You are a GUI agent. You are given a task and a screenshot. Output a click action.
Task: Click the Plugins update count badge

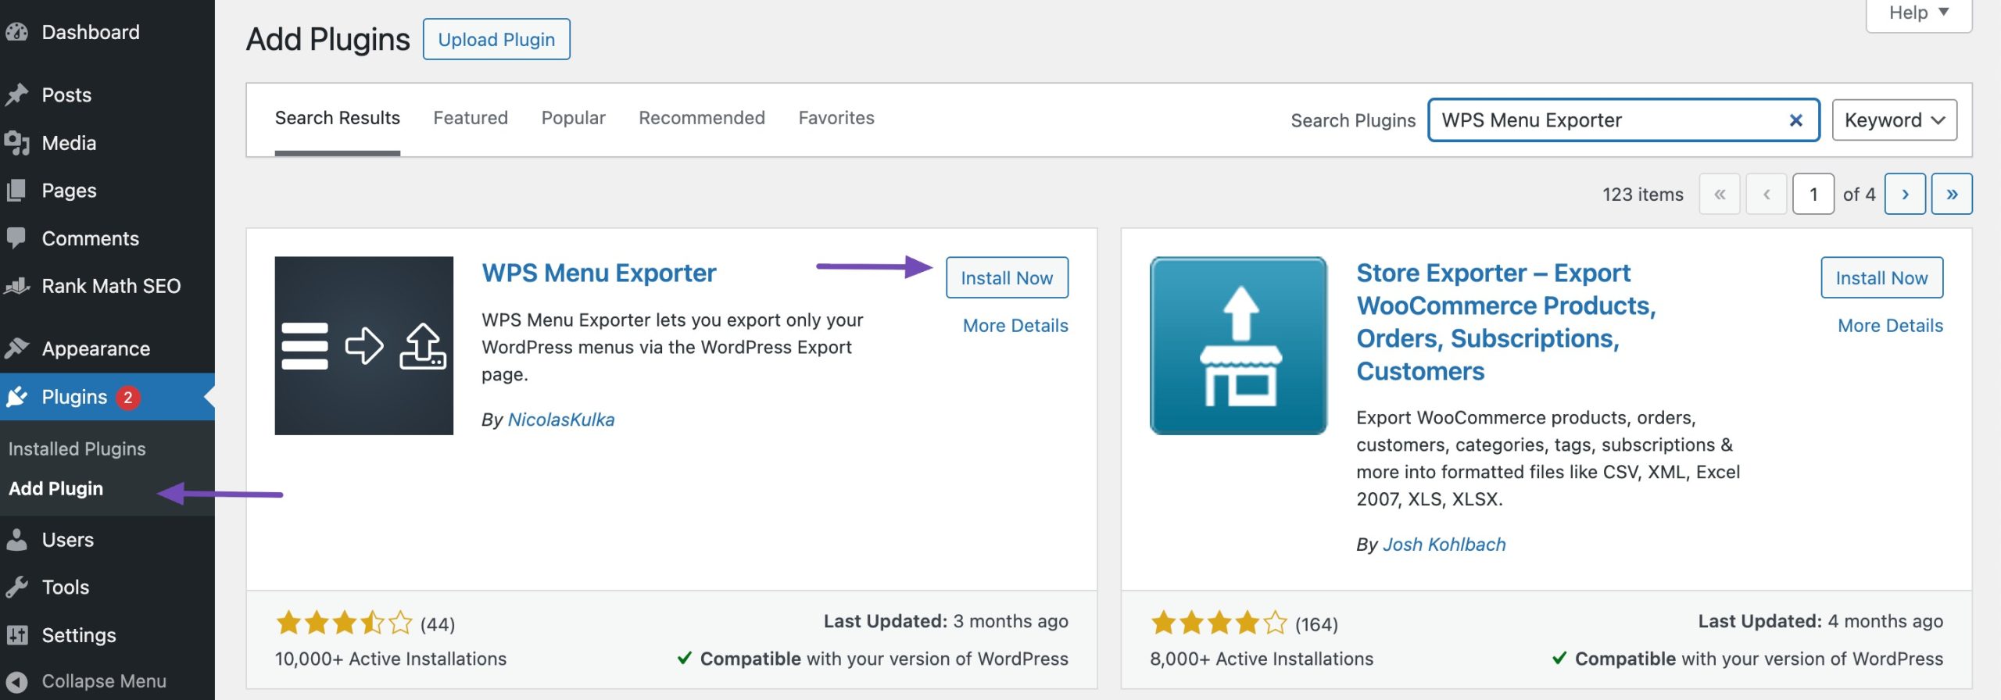pos(128,397)
